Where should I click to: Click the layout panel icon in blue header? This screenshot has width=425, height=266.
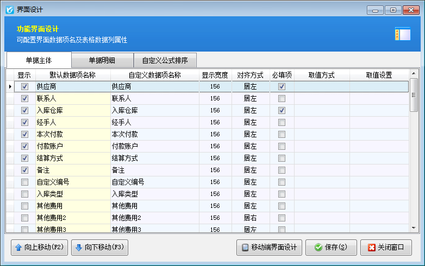402,34
